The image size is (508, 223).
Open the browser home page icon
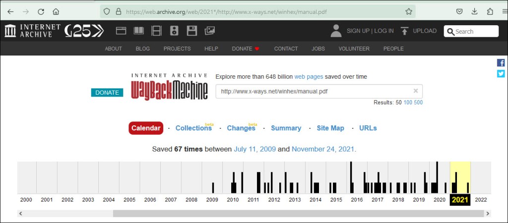(x=56, y=12)
